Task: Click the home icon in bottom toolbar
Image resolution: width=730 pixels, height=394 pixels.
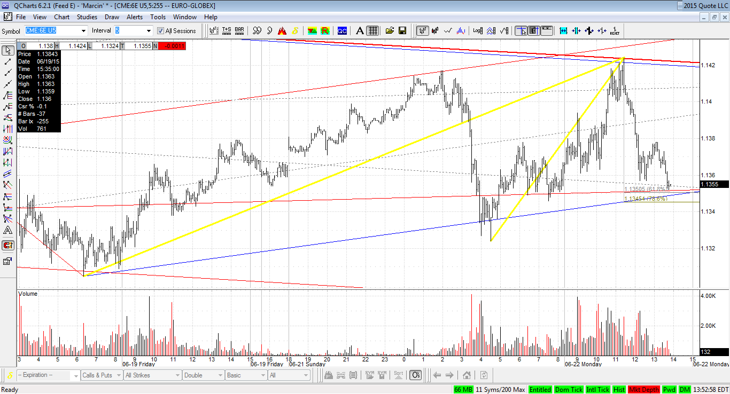Action: click(x=467, y=375)
